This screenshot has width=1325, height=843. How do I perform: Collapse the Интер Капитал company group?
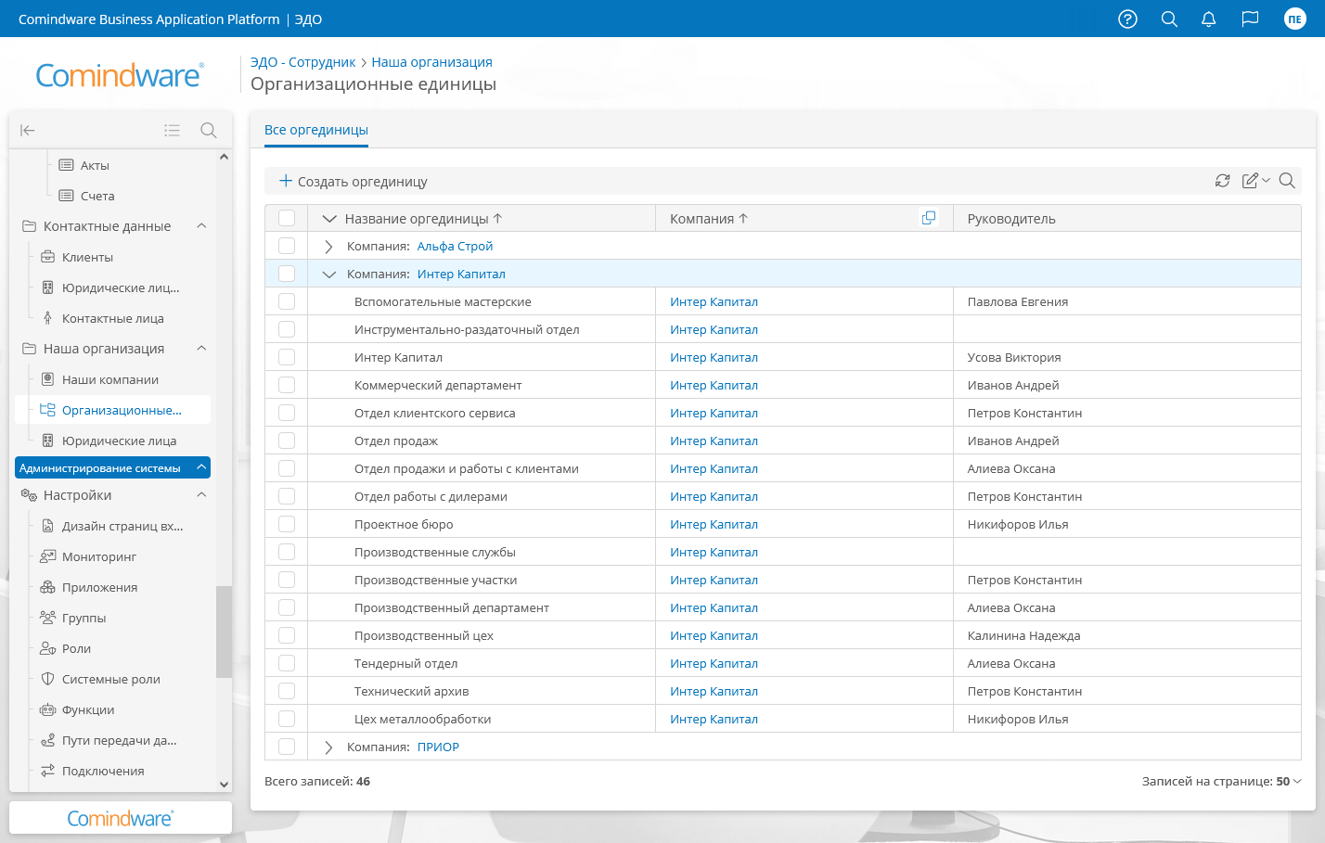pos(328,275)
